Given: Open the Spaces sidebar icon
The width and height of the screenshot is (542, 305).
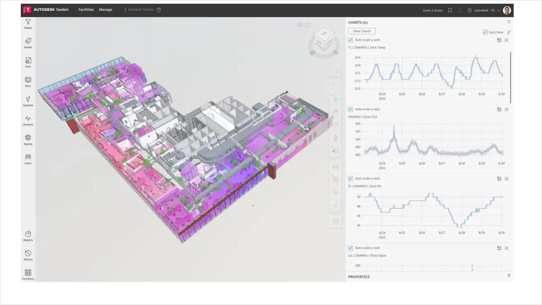Looking at the screenshot, I should [28, 140].
